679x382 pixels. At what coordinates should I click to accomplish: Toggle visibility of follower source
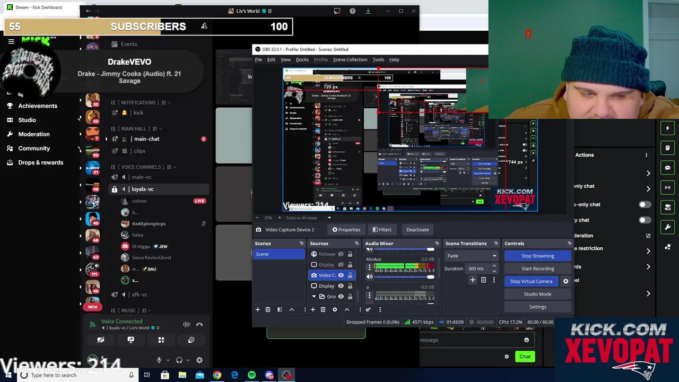click(341, 254)
